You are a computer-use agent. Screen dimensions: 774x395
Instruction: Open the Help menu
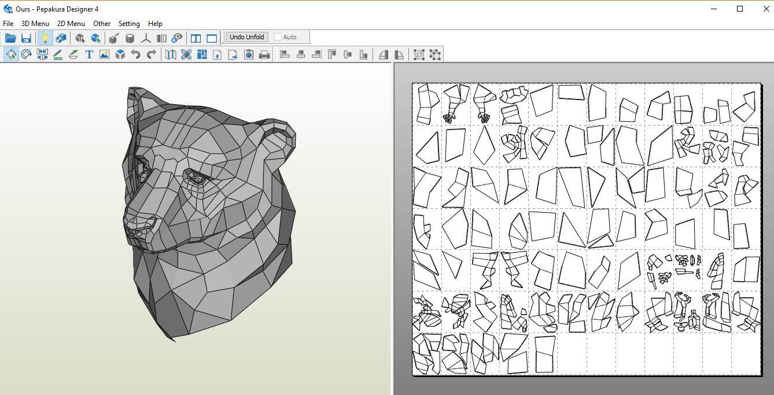tap(155, 24)
